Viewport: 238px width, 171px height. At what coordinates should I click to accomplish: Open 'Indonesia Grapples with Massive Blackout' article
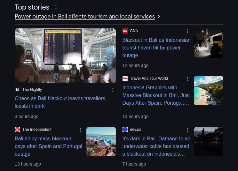[x=156, y=95]
